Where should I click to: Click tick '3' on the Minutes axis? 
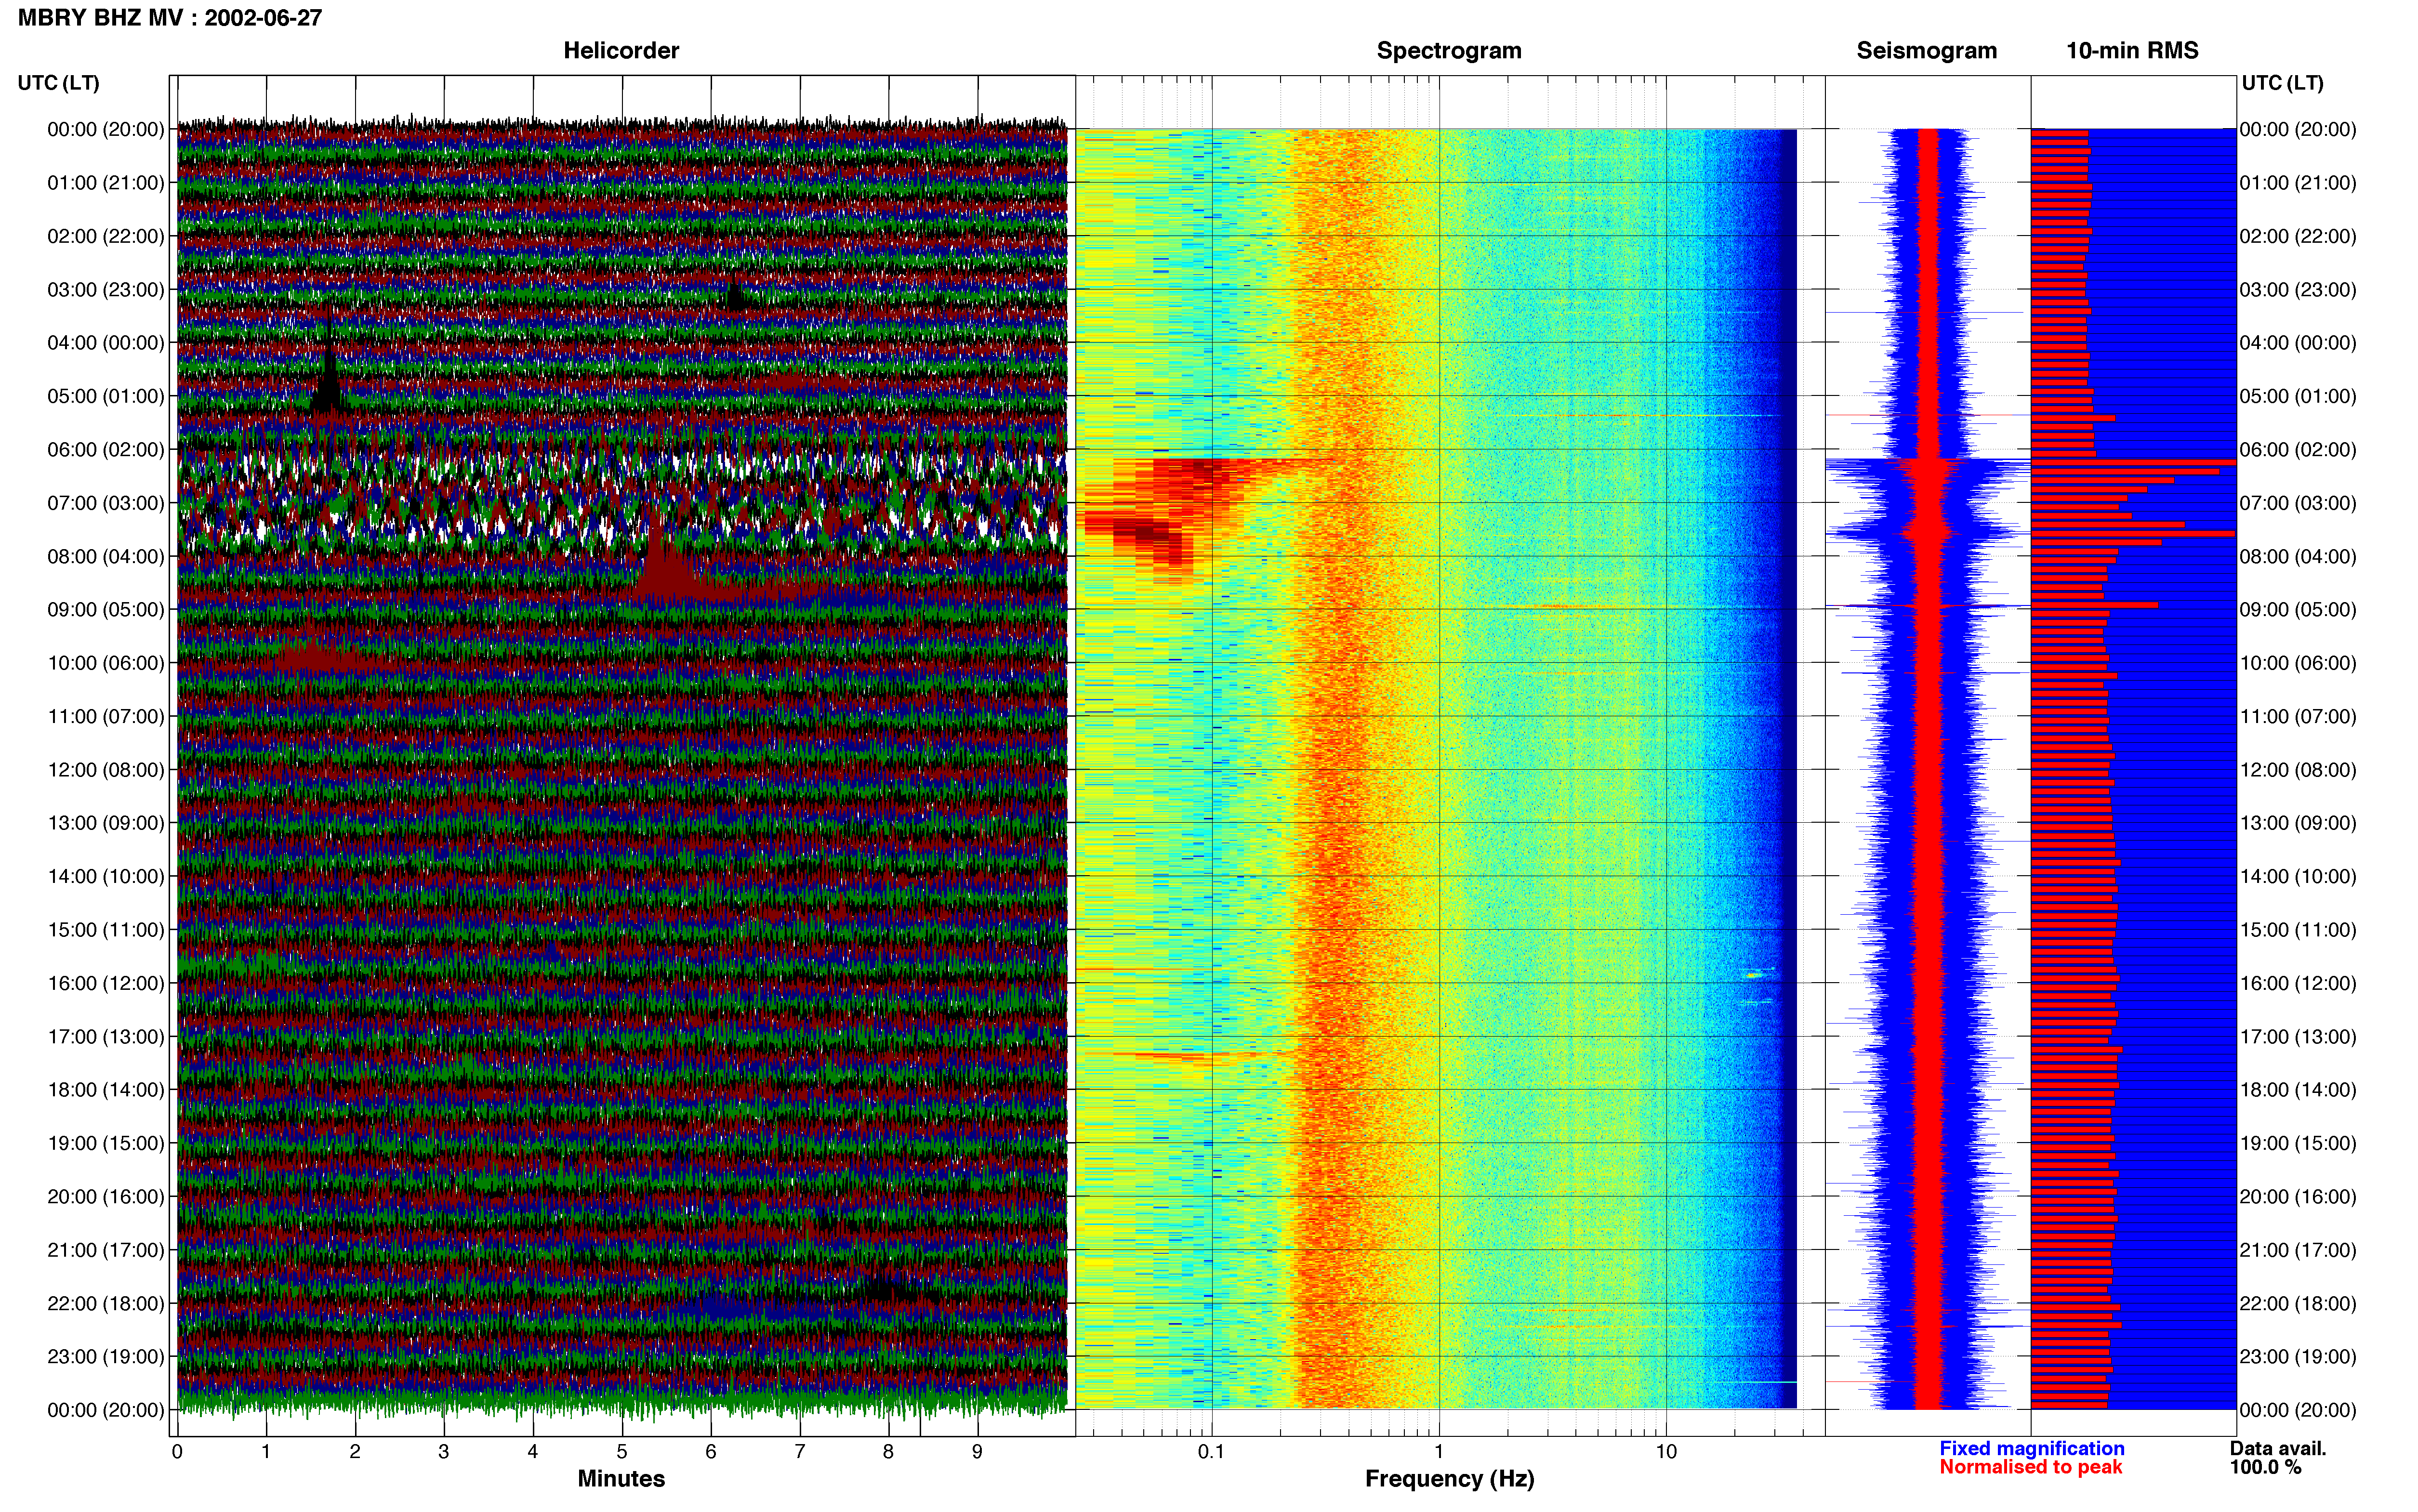444,1452
